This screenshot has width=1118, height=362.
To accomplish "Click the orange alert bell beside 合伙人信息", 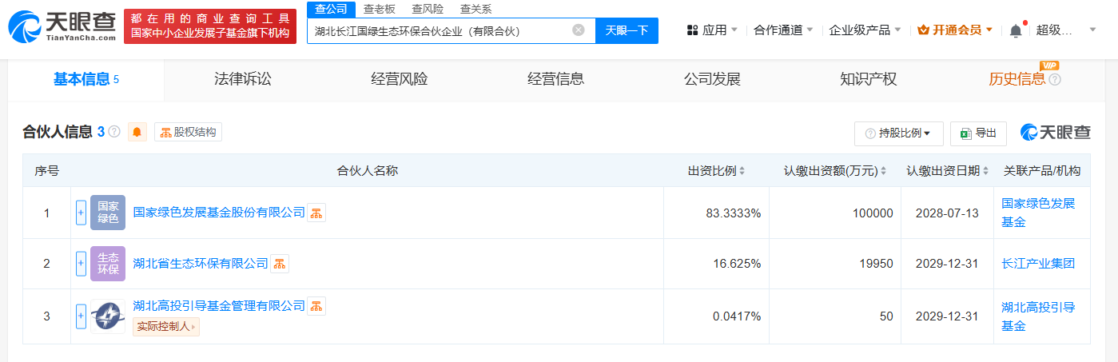I will tap(137, 133).
